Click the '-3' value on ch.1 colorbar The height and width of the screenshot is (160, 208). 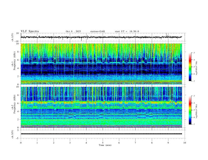click(194, 53)
